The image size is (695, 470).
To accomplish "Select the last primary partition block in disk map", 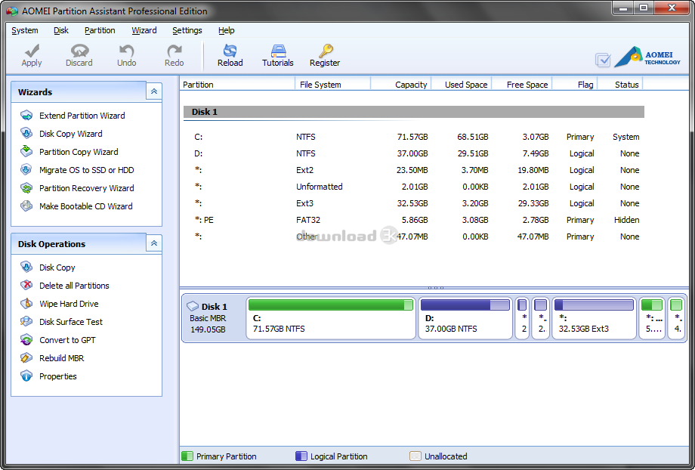I will point(676,318).
